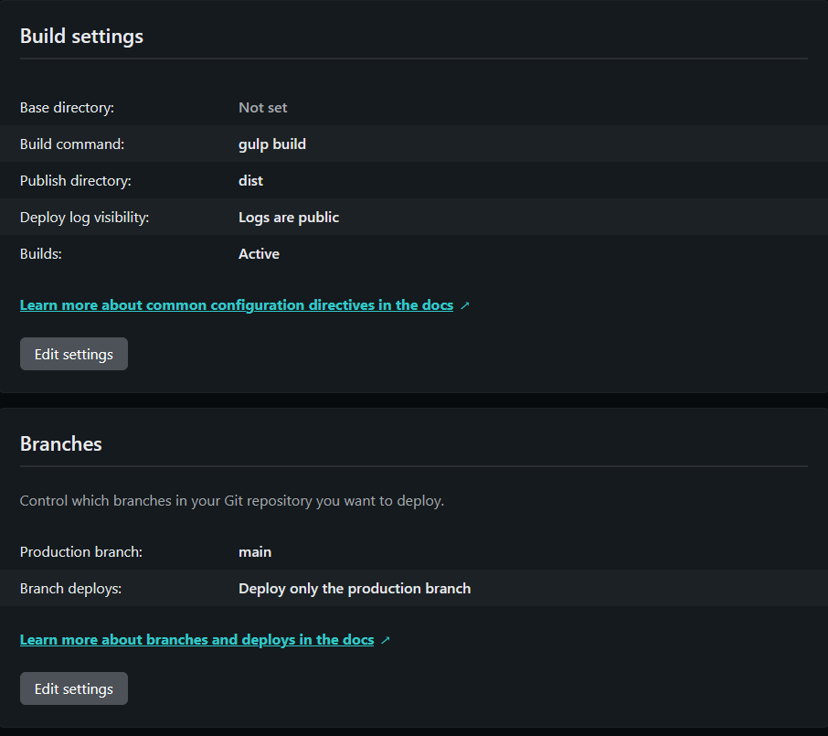Screen dimensions: 828x736
Task: Click the 'Deploy log visibility:' label
Action: pyautogui.click(x=84, y=218)
